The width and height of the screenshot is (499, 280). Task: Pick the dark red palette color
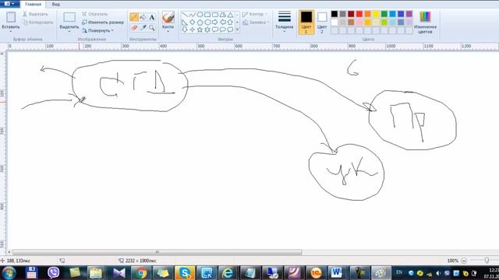click(x=351, y=14)
